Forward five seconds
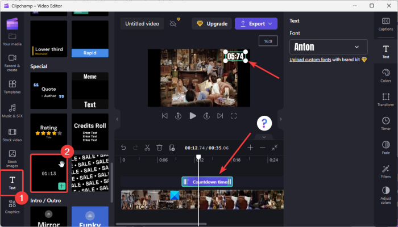This screenshot has width=398, height=227. click(206, 116)
